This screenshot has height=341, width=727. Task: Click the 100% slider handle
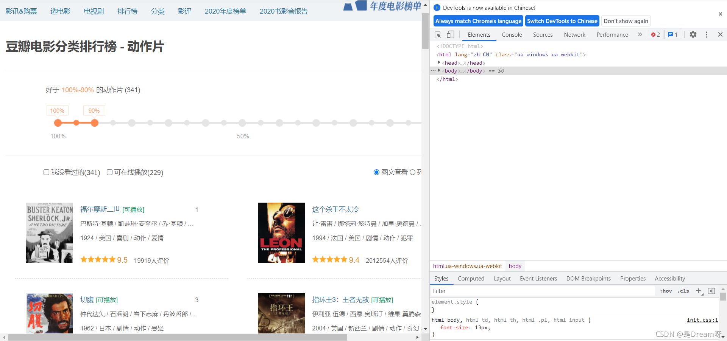point(58,123)
